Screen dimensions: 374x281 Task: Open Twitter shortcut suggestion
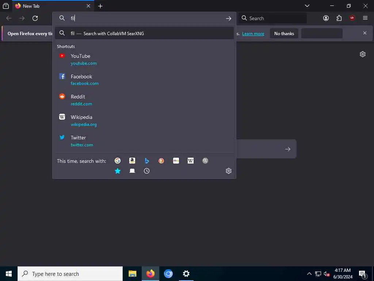point(144,141)
